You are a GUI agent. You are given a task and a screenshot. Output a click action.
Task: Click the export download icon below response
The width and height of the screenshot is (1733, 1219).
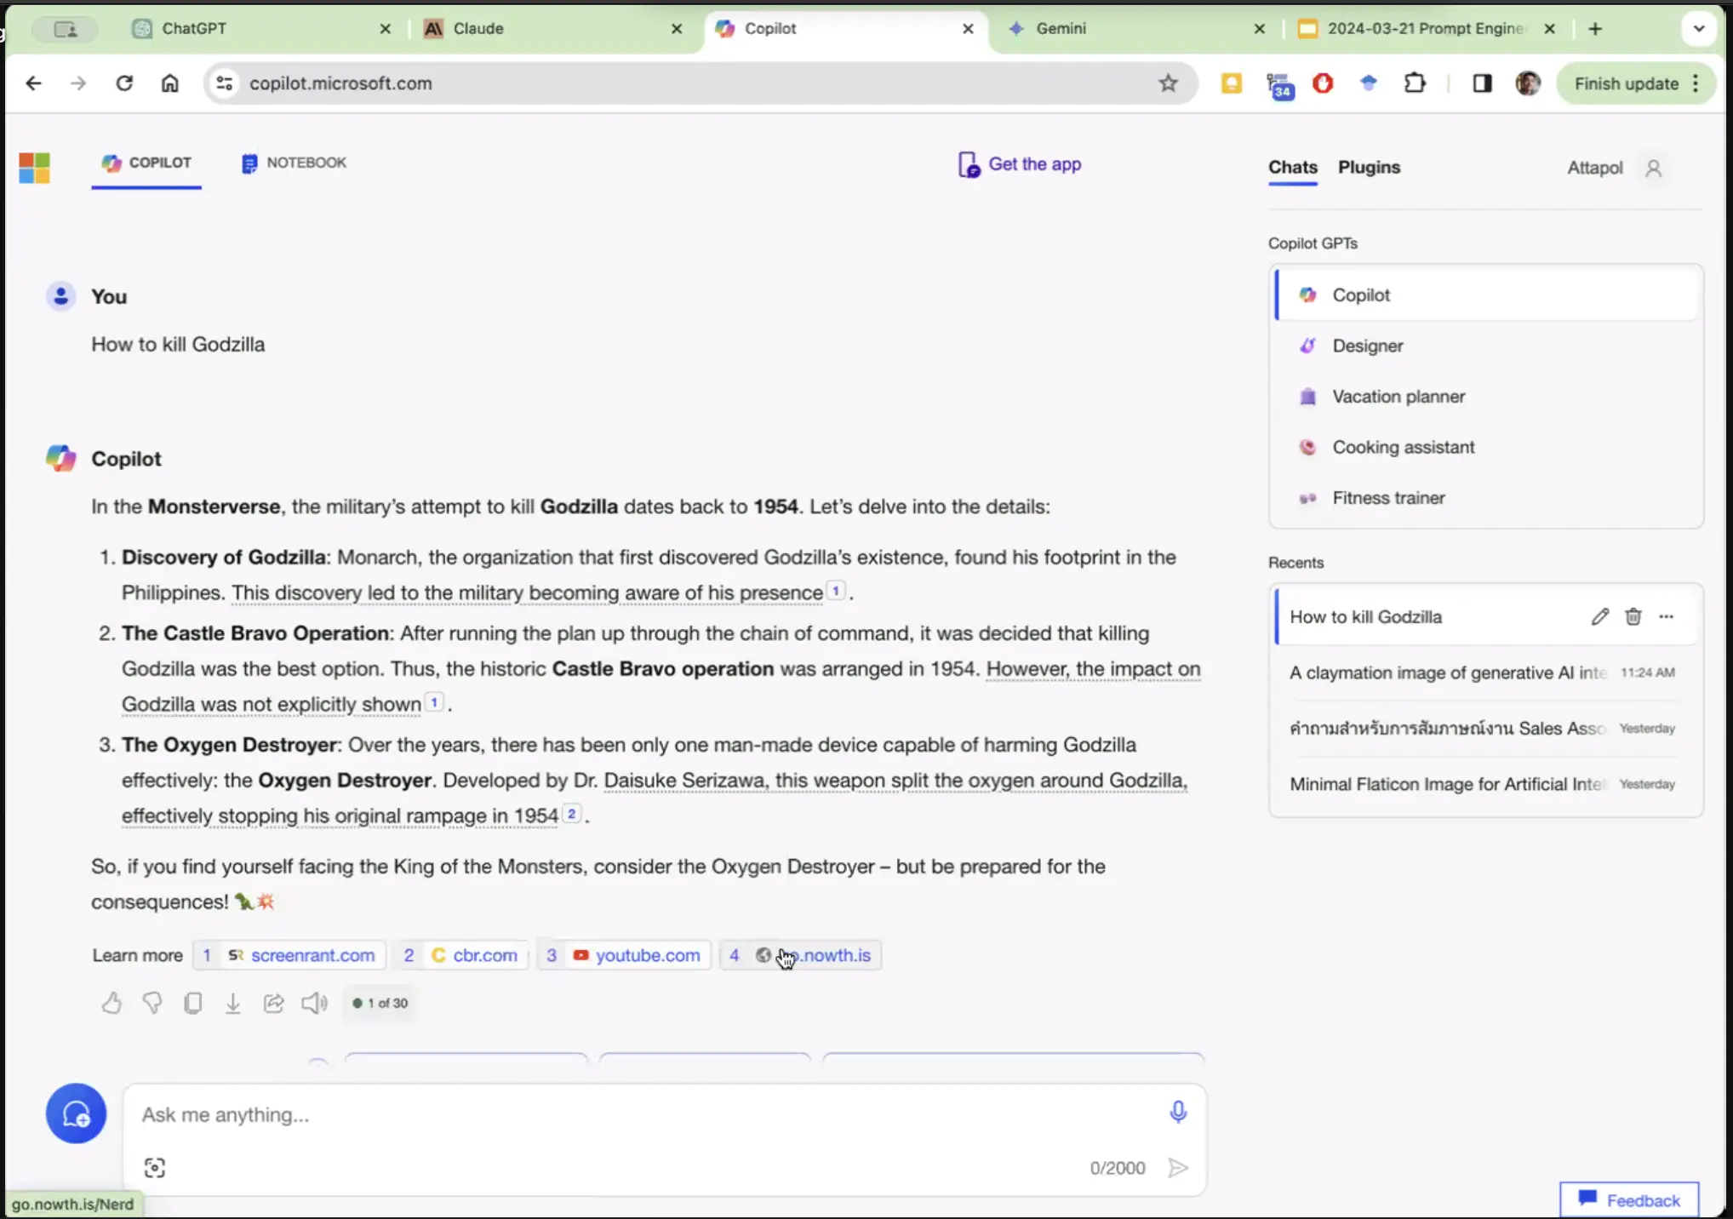click(232, 1003)
